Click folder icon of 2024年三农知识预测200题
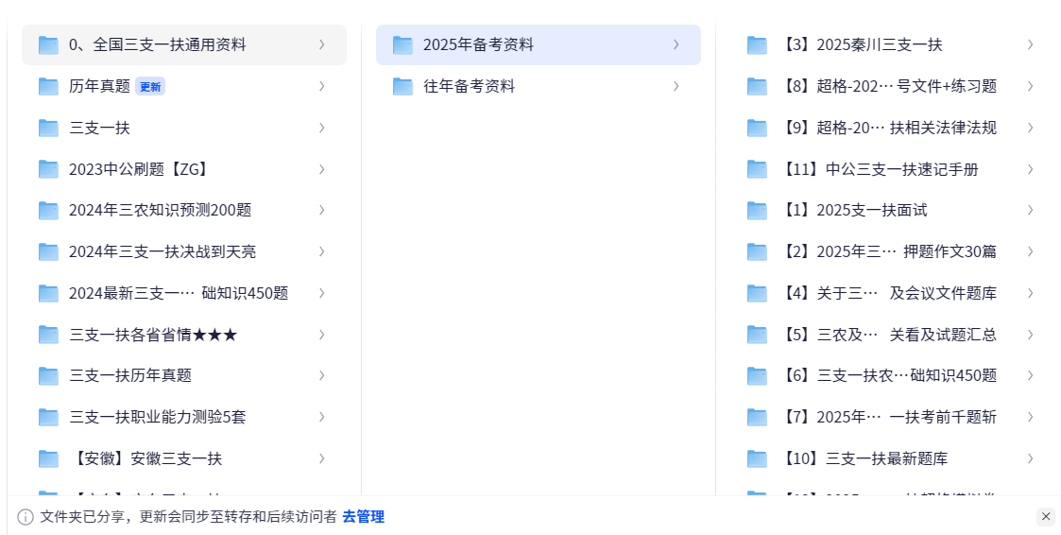This screenshot has height=535, width=1061. pyautogui.click(x=49, y=210)
